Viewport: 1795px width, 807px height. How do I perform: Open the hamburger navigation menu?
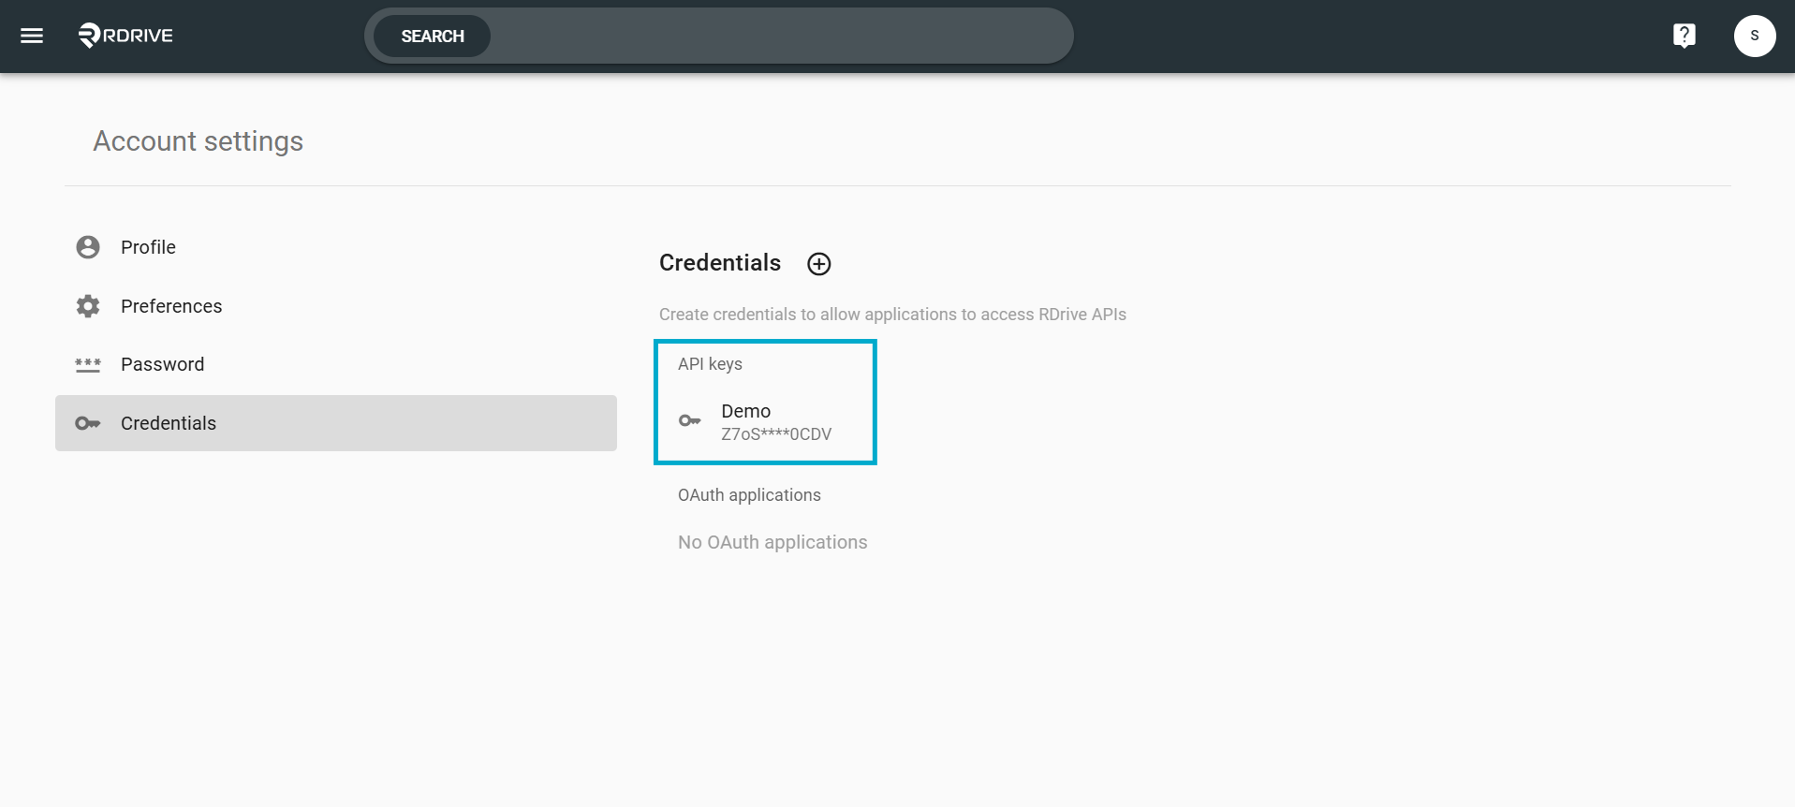[32, 36]
